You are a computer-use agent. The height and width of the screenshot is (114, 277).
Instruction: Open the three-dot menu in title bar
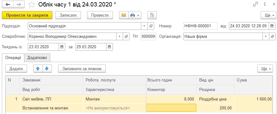click(x=265, y=4)
